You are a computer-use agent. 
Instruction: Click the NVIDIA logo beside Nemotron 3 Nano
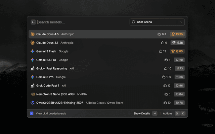[33, 94]
